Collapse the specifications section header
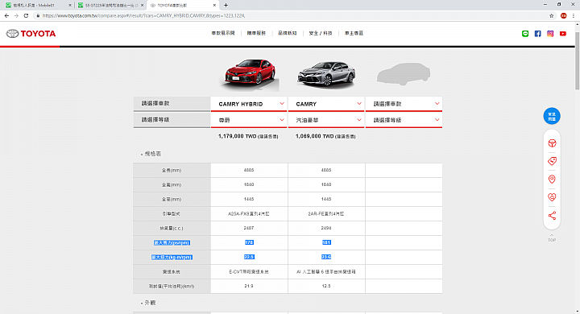 coord(151,154)
